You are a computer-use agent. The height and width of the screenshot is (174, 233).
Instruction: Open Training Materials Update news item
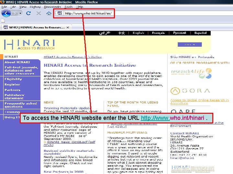pos(68,108)
